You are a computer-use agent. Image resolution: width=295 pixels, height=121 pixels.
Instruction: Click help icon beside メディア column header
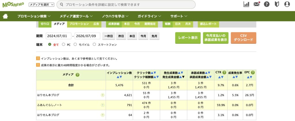click(x=77, y=75)
